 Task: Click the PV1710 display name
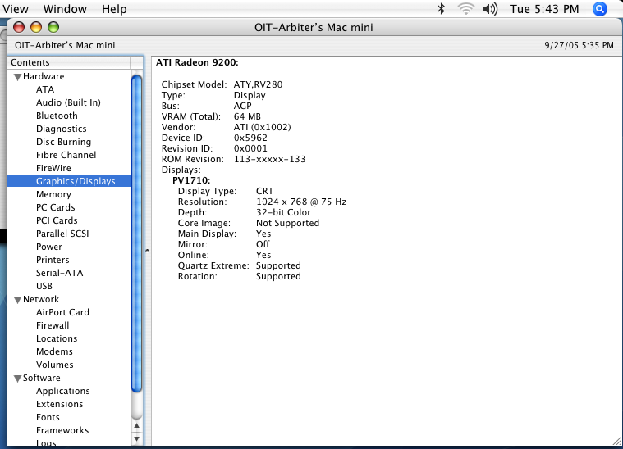(191, 180)
